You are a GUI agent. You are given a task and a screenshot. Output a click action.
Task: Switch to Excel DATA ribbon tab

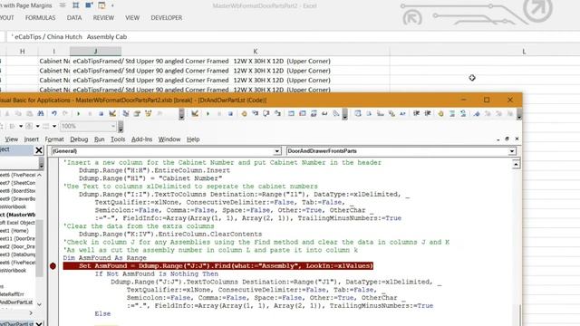(74, 18)
